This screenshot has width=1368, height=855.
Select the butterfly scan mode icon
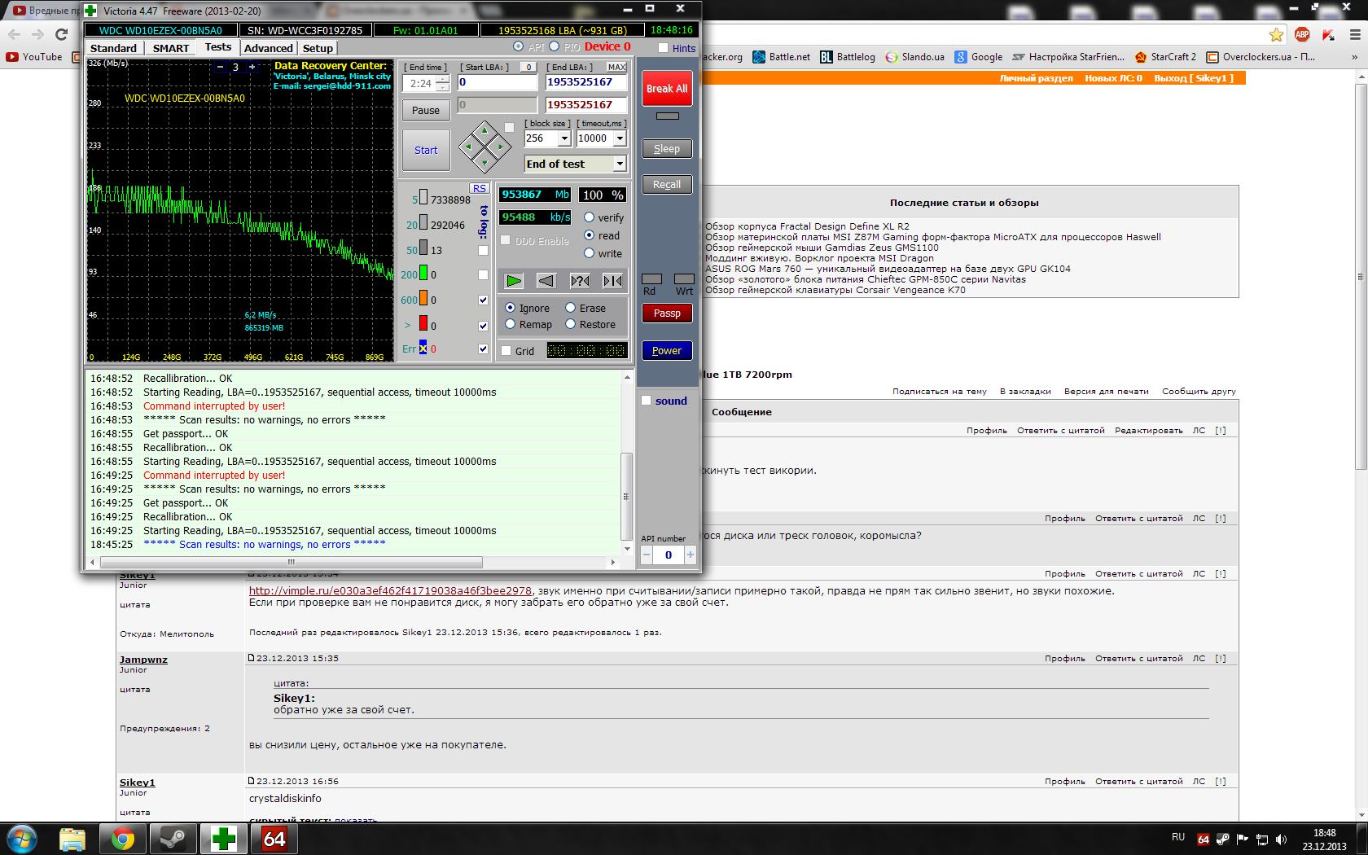click(612, 281)
